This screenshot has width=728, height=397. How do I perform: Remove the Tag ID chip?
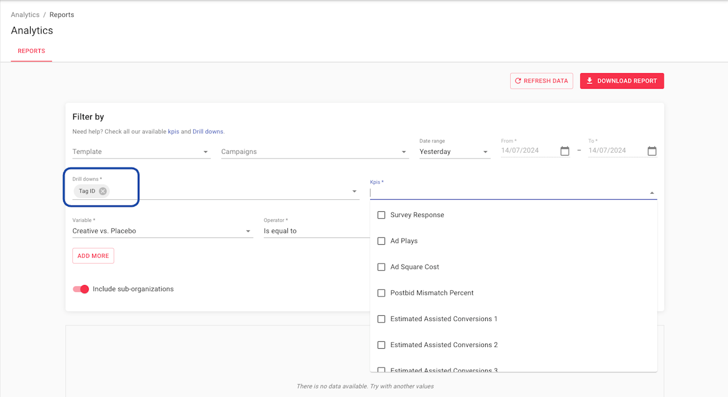(x=102, y=191)
